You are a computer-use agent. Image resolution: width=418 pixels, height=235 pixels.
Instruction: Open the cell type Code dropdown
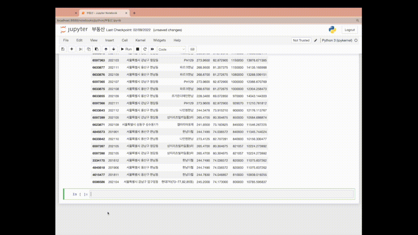pyautogui.click(x=171, y=49)
